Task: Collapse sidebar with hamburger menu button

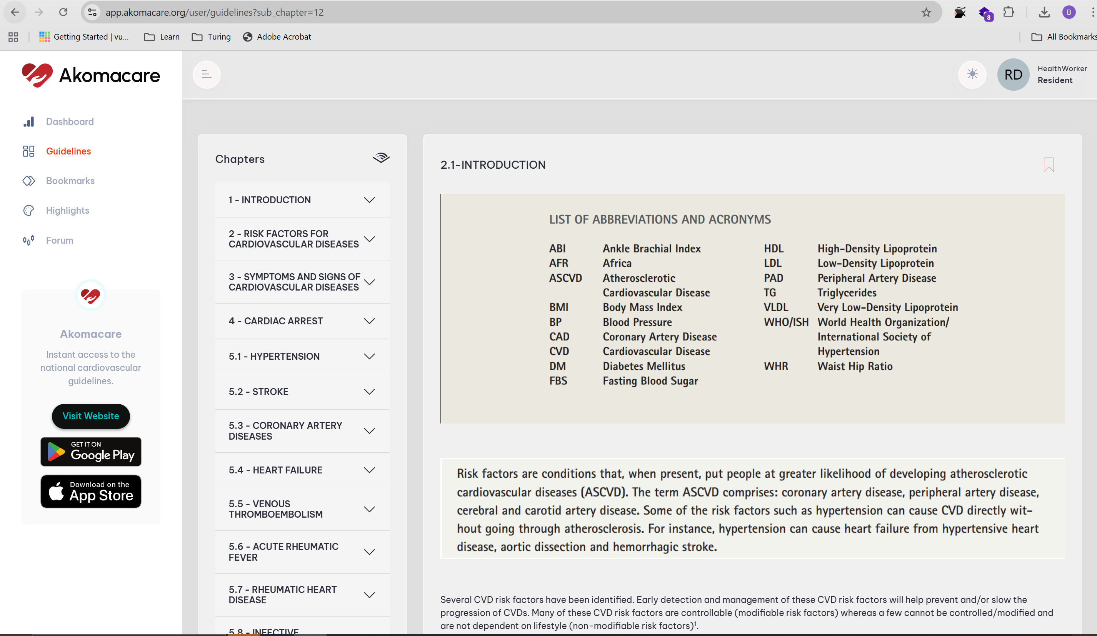Action: [x=207, y=75]
